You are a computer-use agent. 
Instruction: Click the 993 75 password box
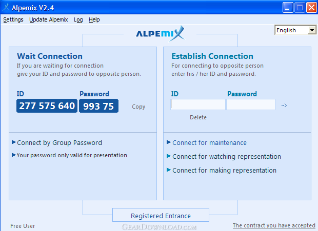coord(99,106)
